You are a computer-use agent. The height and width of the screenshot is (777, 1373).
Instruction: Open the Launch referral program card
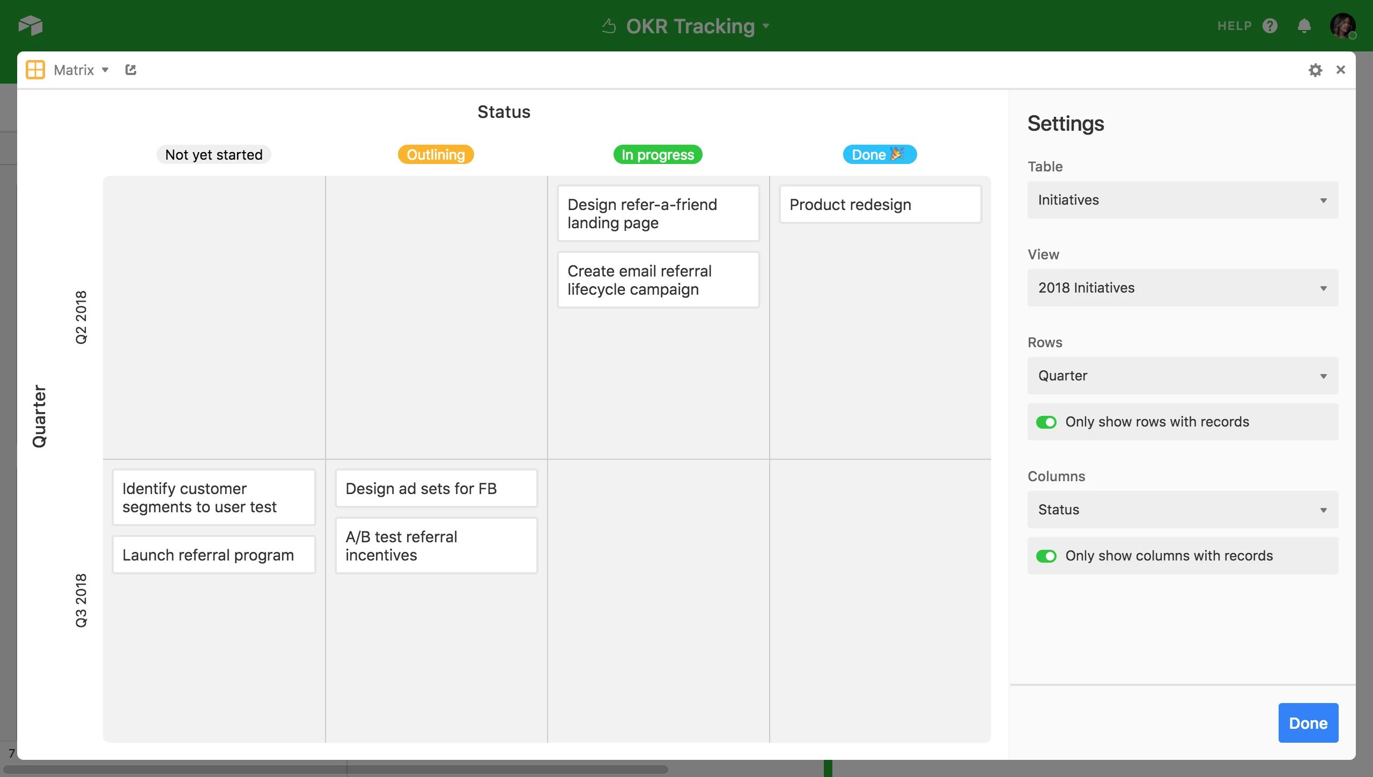click(214, 555)
